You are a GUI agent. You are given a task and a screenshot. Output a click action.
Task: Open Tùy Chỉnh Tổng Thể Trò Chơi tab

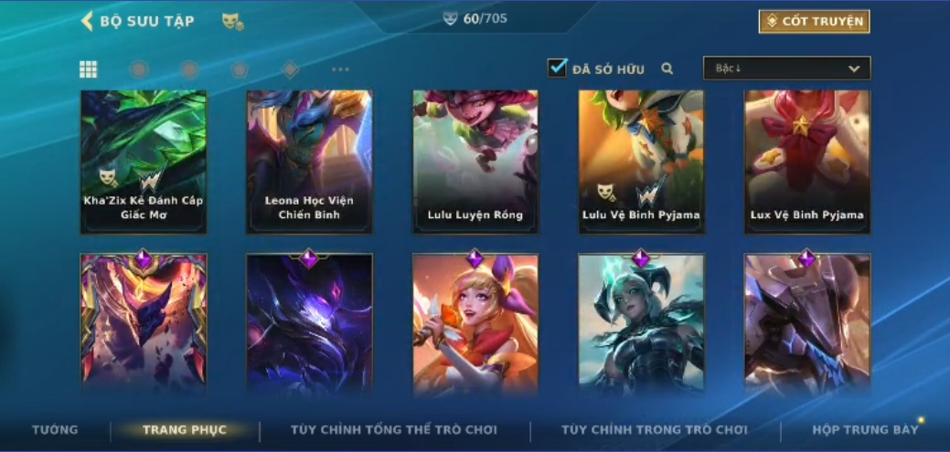click(394, 429)
